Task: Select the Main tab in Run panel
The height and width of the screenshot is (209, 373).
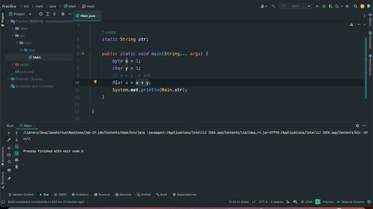Action: click(27, 125)
